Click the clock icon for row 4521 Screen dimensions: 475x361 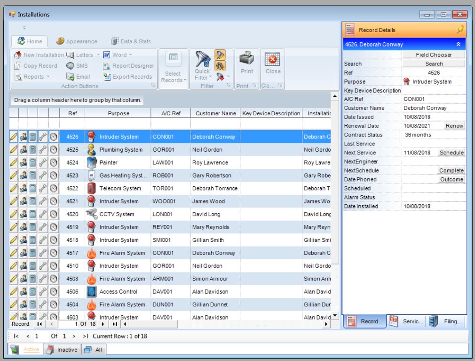pyautogui.click(x=54, y=201)
